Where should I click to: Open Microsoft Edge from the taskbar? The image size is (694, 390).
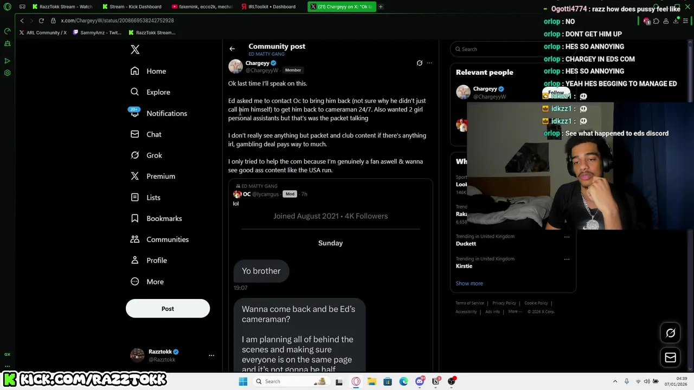[x=403, y=381]
